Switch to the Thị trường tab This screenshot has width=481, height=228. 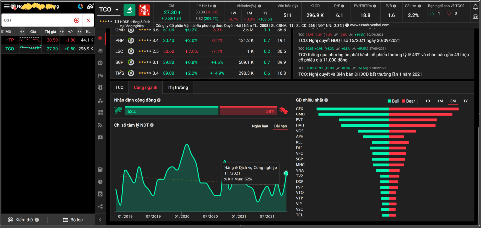tap(178, 88)
